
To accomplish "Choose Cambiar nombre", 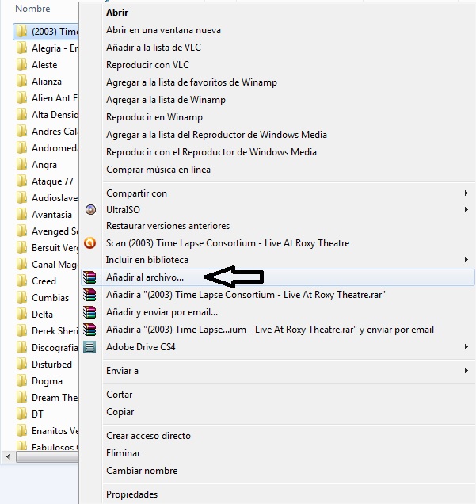I will [x=142, y=471].
